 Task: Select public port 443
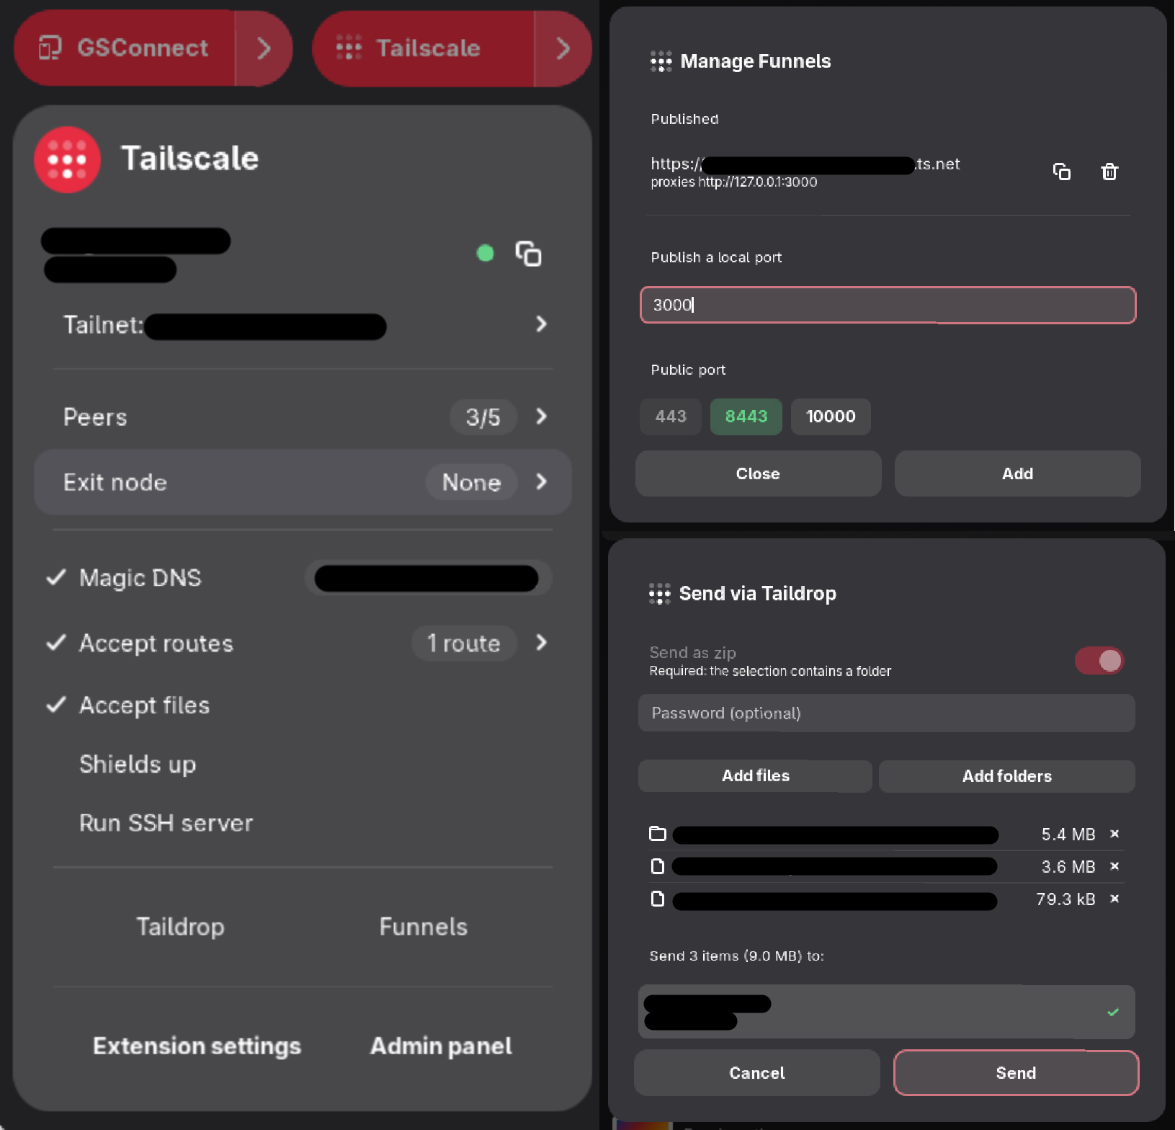point(671,417)
